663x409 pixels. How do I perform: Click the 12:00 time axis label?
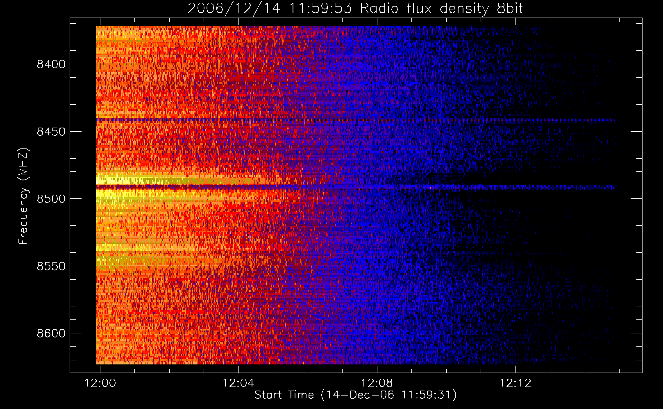tap(100, 383)
